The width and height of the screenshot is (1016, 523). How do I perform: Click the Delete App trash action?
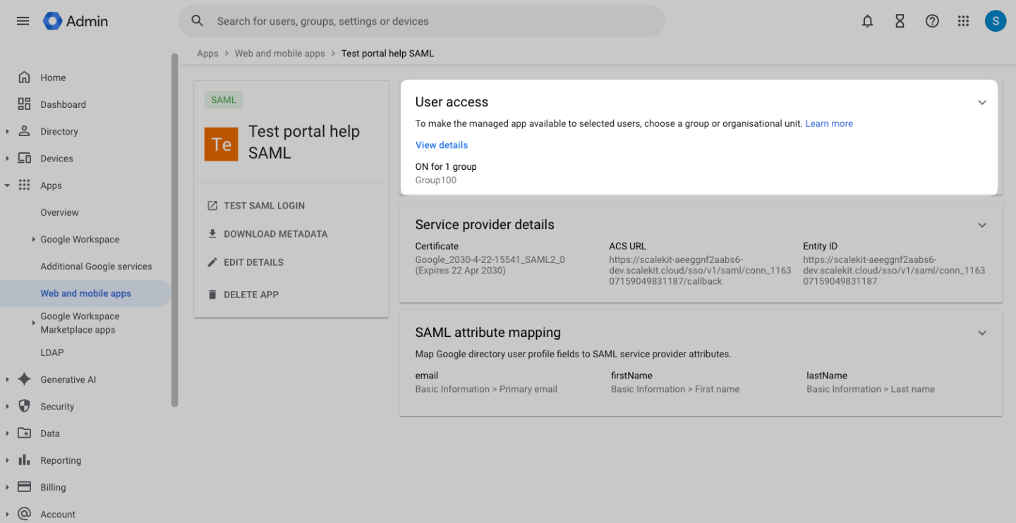coord(212,294)
